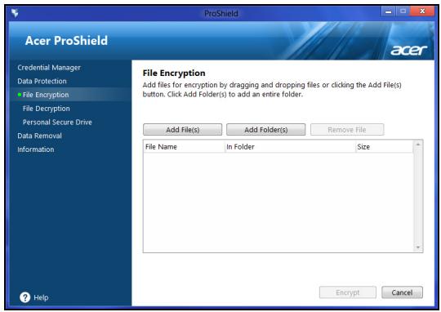
Task: Click the green dot beside File Encryption
Action: (x=20, y=95)
